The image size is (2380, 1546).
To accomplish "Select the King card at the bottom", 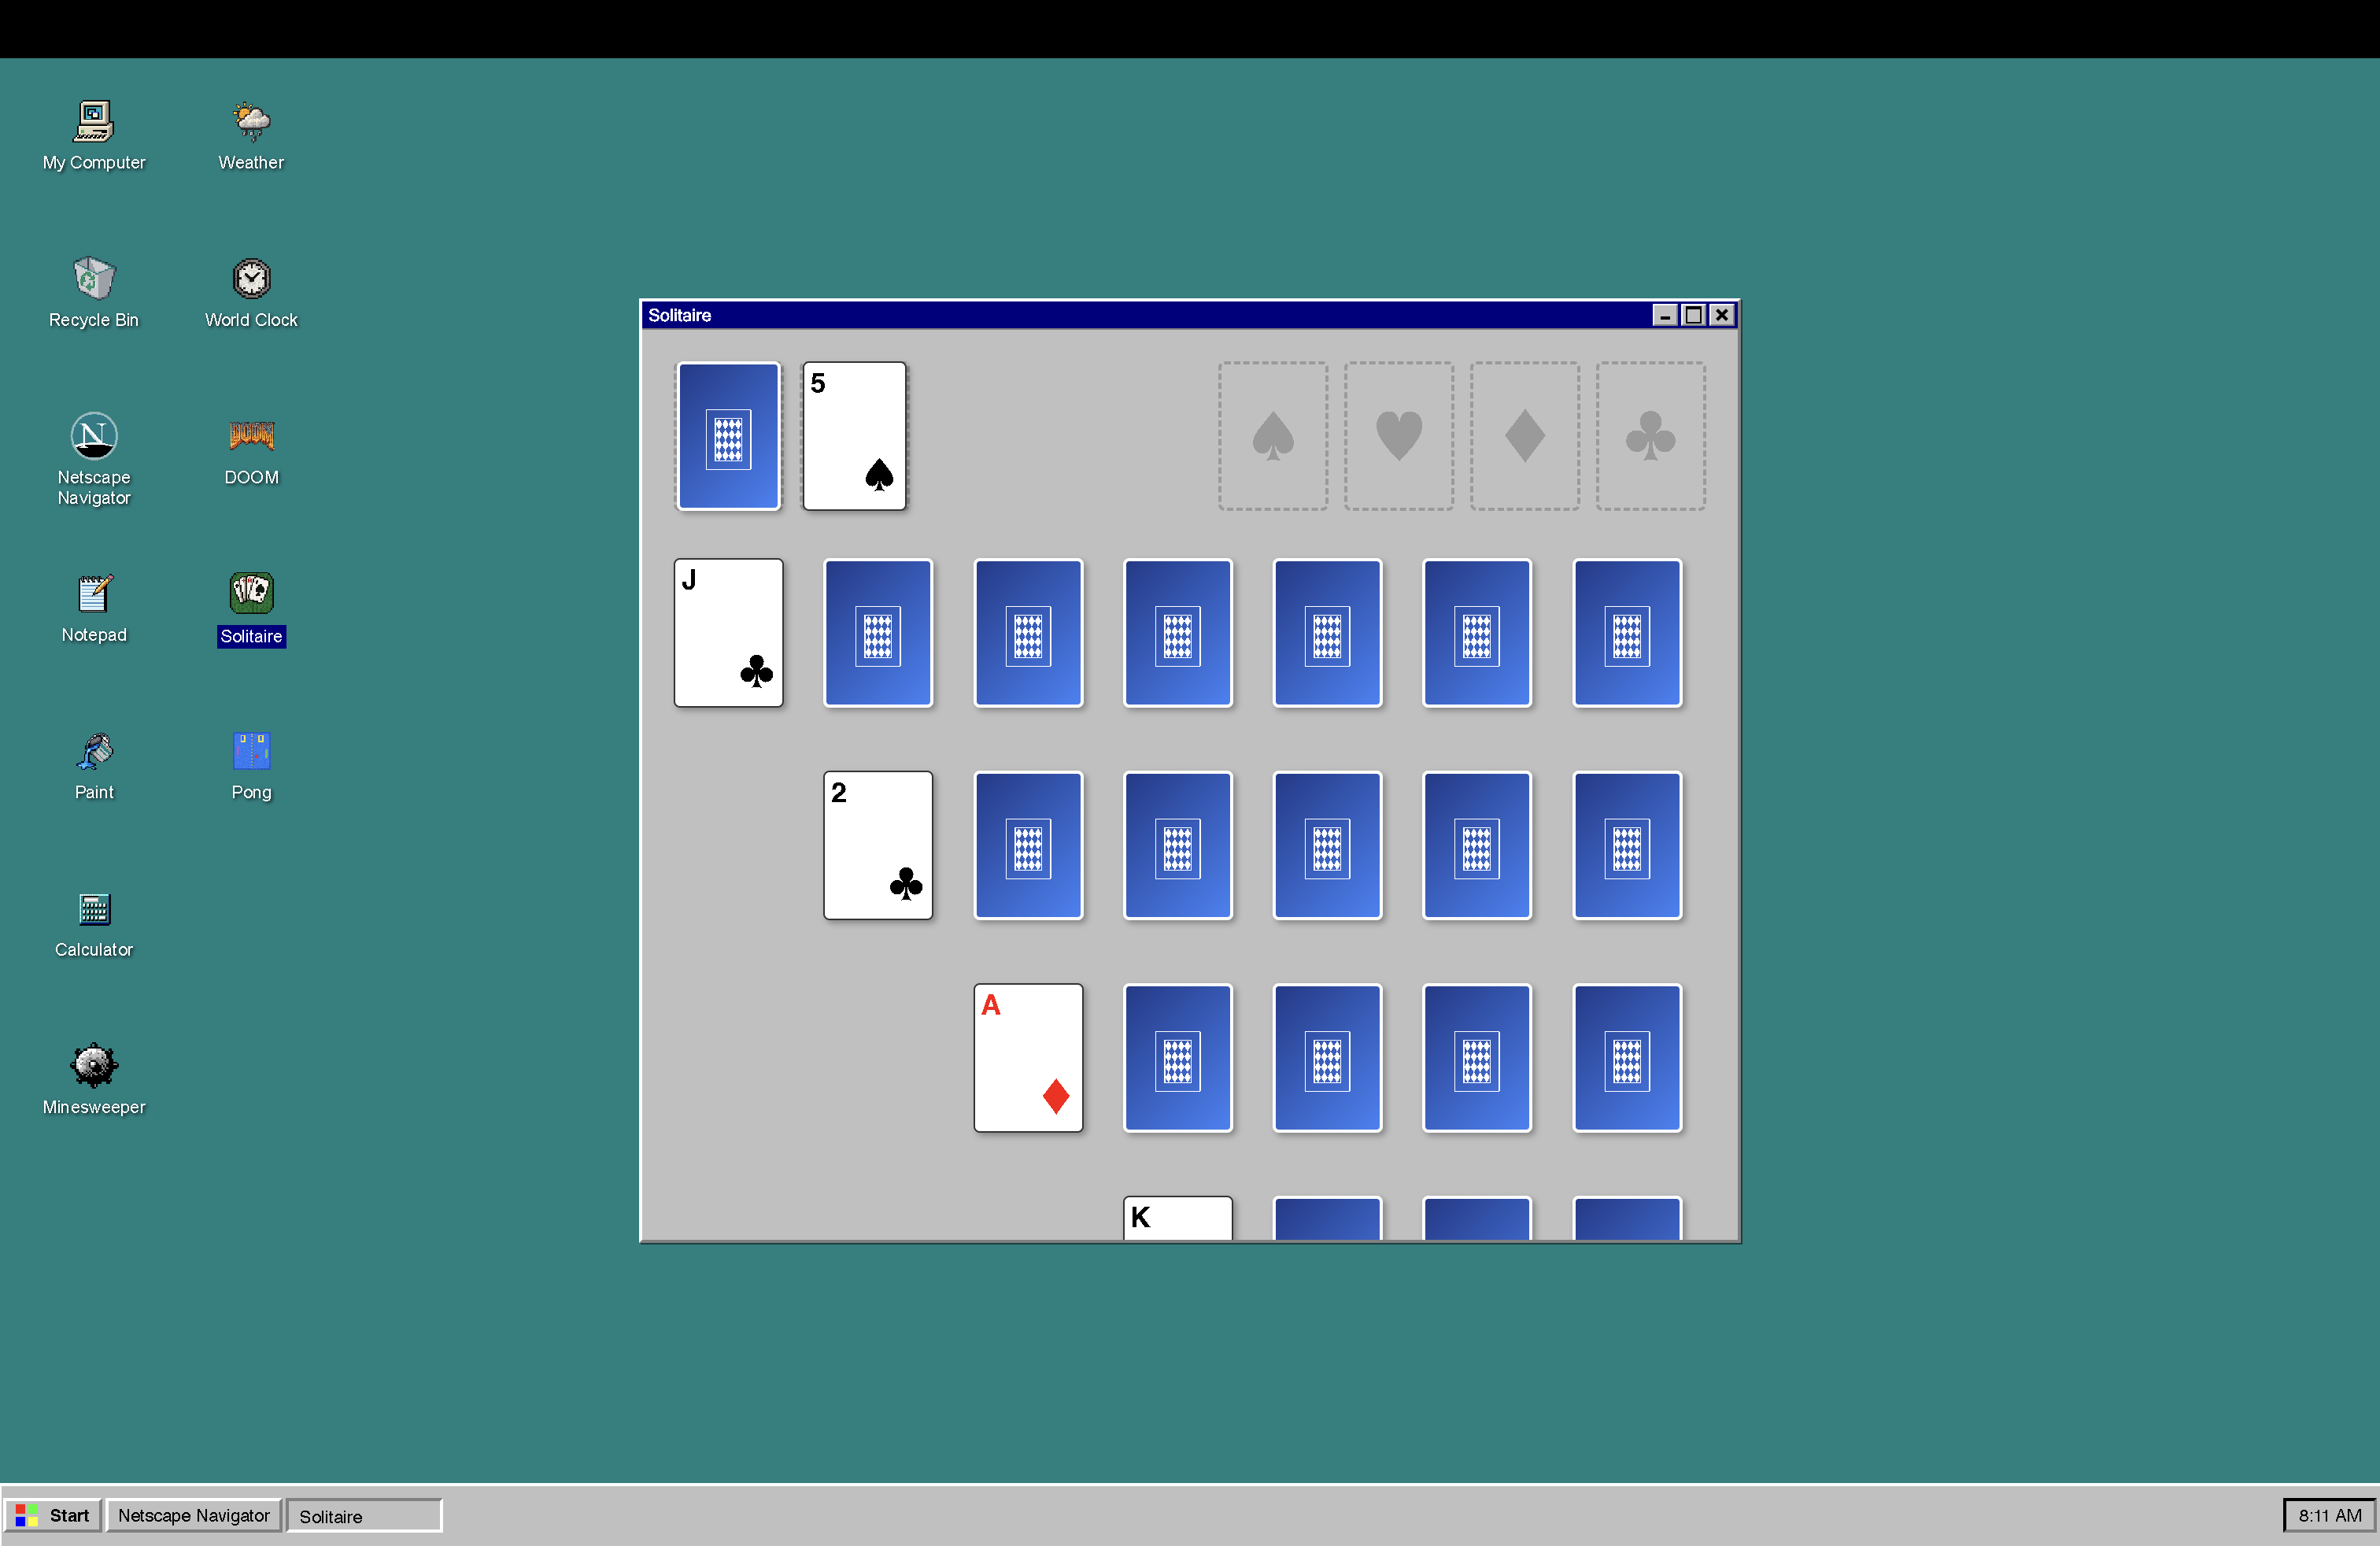I will click(x=1177, y=1218).
